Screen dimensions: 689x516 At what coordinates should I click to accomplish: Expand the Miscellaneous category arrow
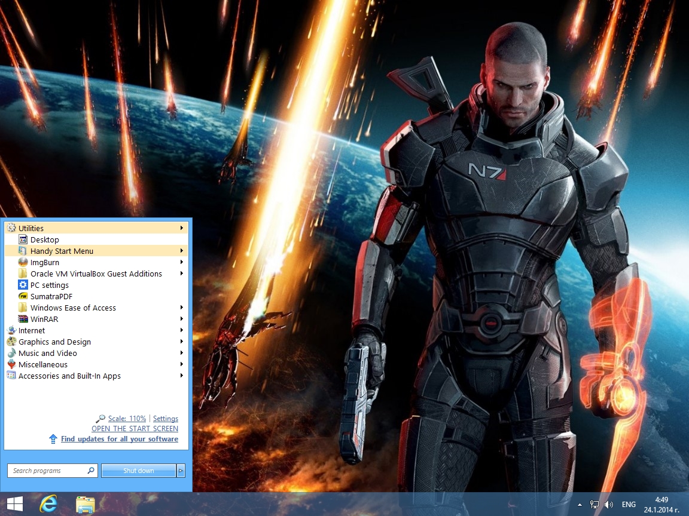coord(181,364)
